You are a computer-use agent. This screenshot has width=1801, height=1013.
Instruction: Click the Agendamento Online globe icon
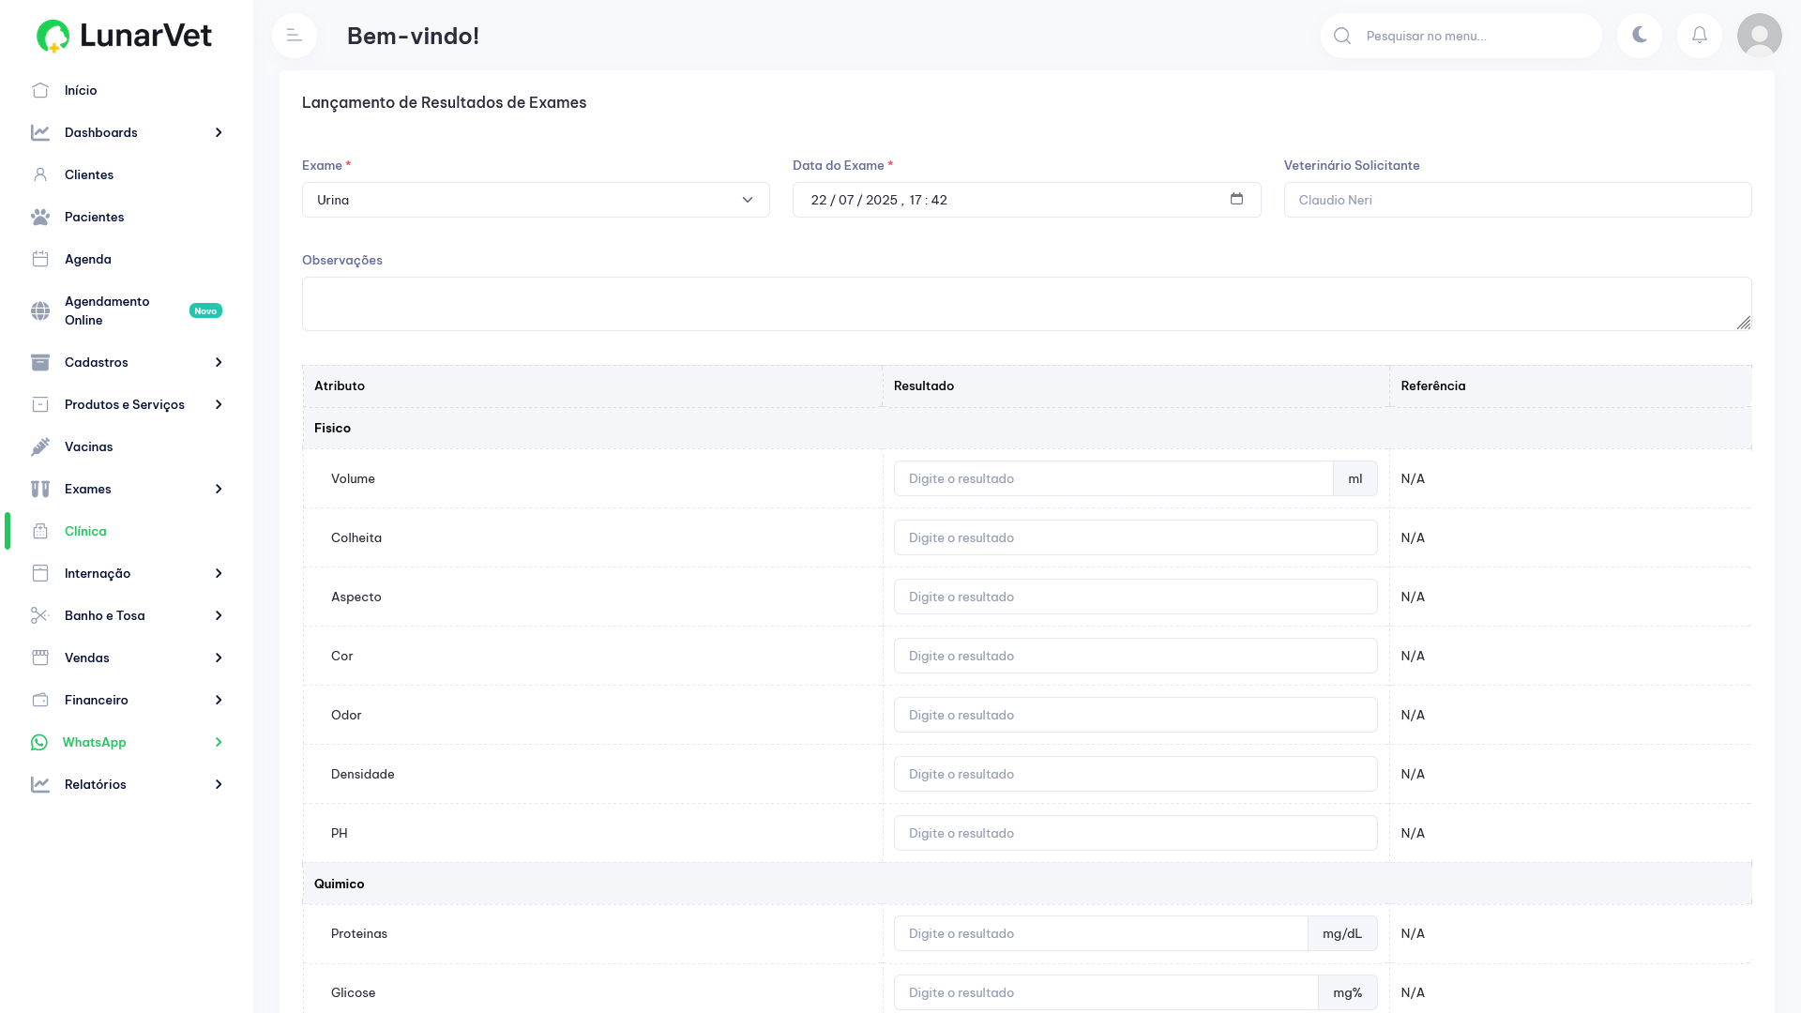(40, 310)
